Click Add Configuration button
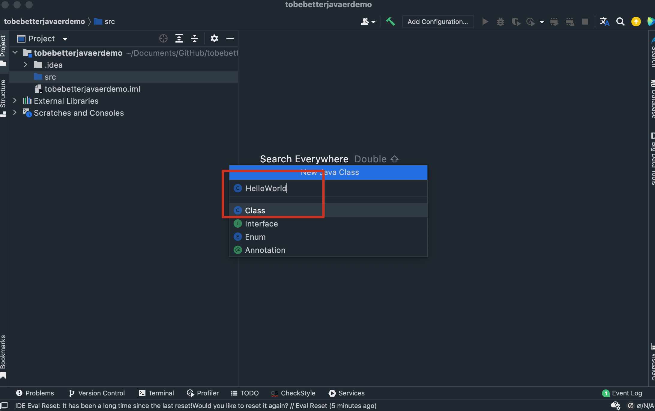Image resolution: width=655 pixels, height=411 pixels. (x=438, y=22)
